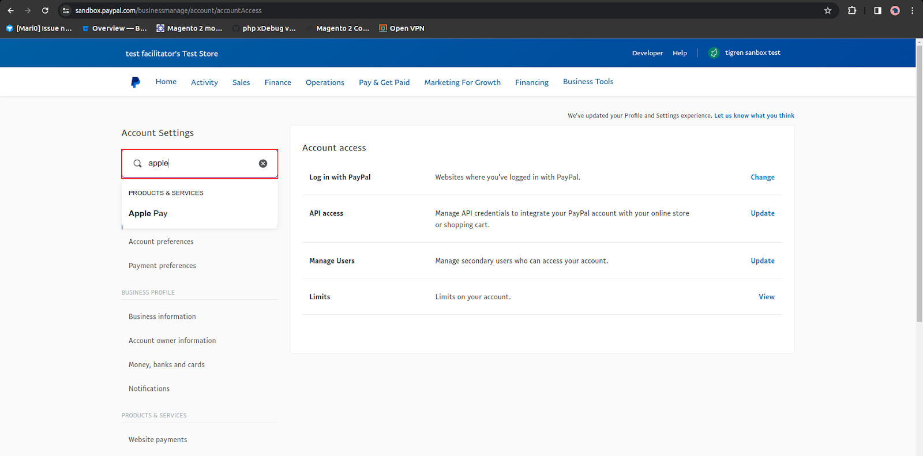This screenshot has height=456, width=923.
Task: Click View for Limits
Action: [767, 297]
